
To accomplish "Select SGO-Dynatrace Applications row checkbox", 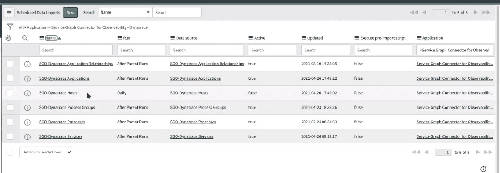I will tap(10, 78).
